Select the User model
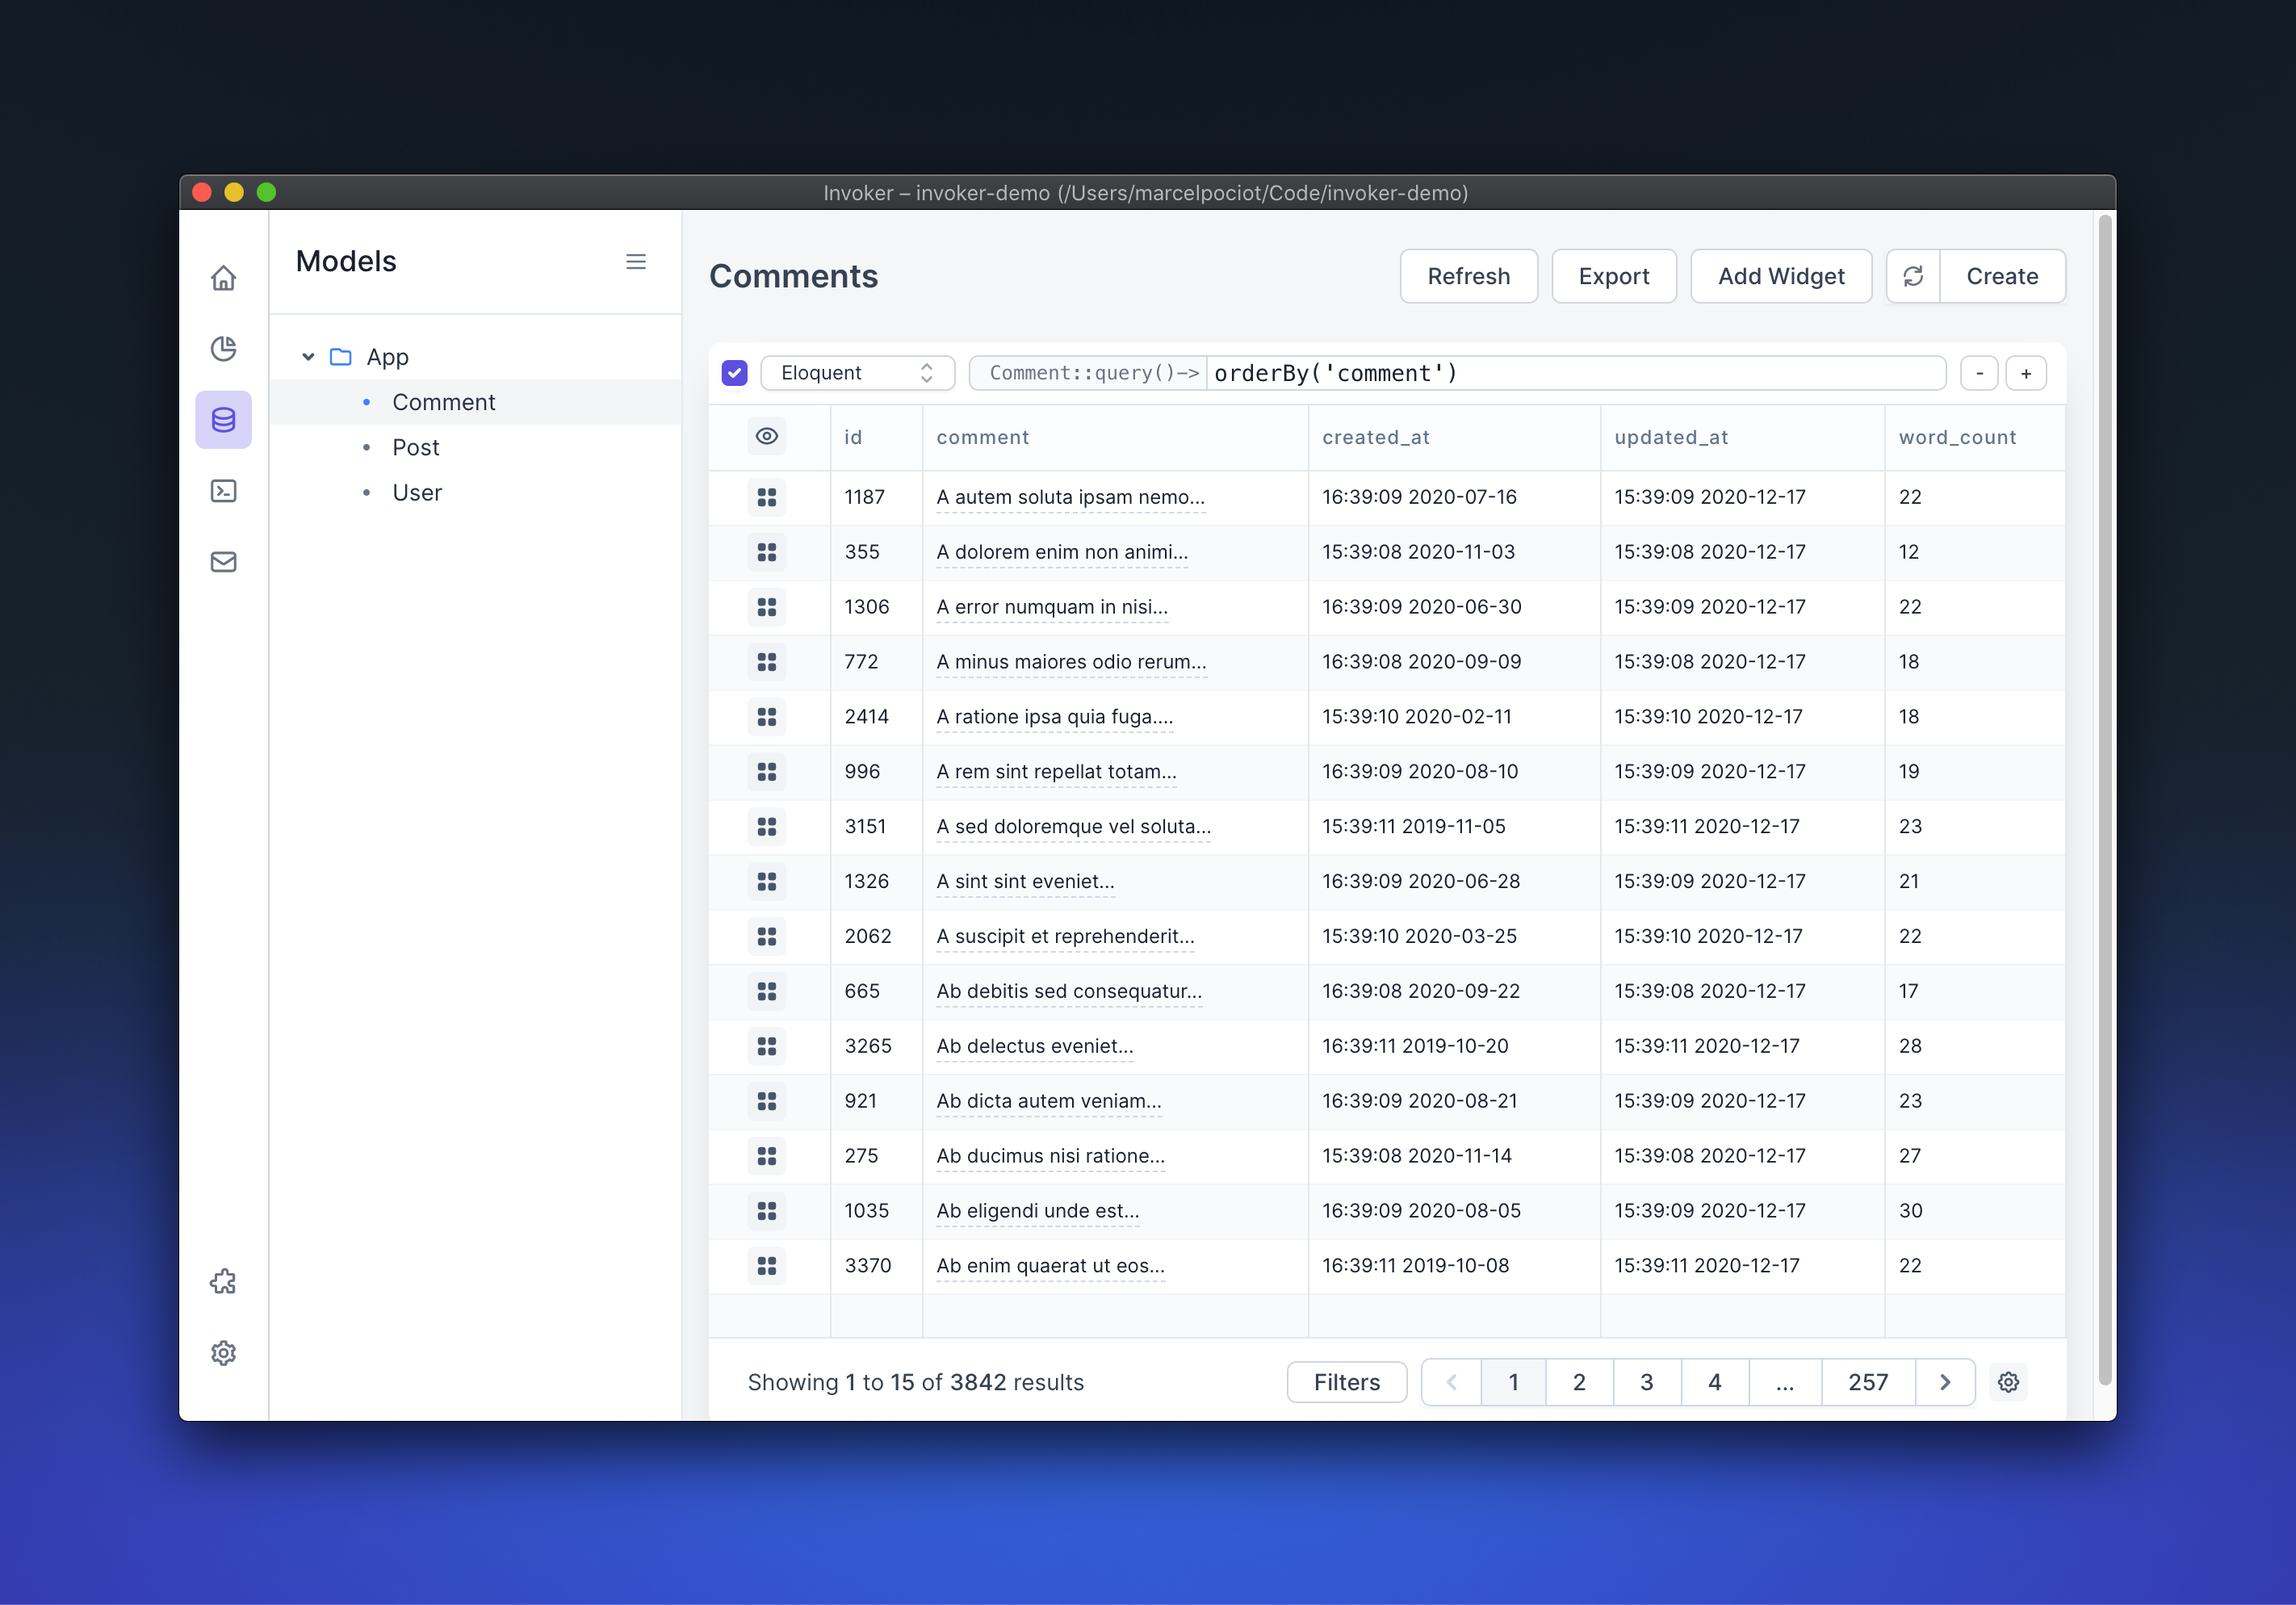The image size is (2296, 1605). pos(476,493)
